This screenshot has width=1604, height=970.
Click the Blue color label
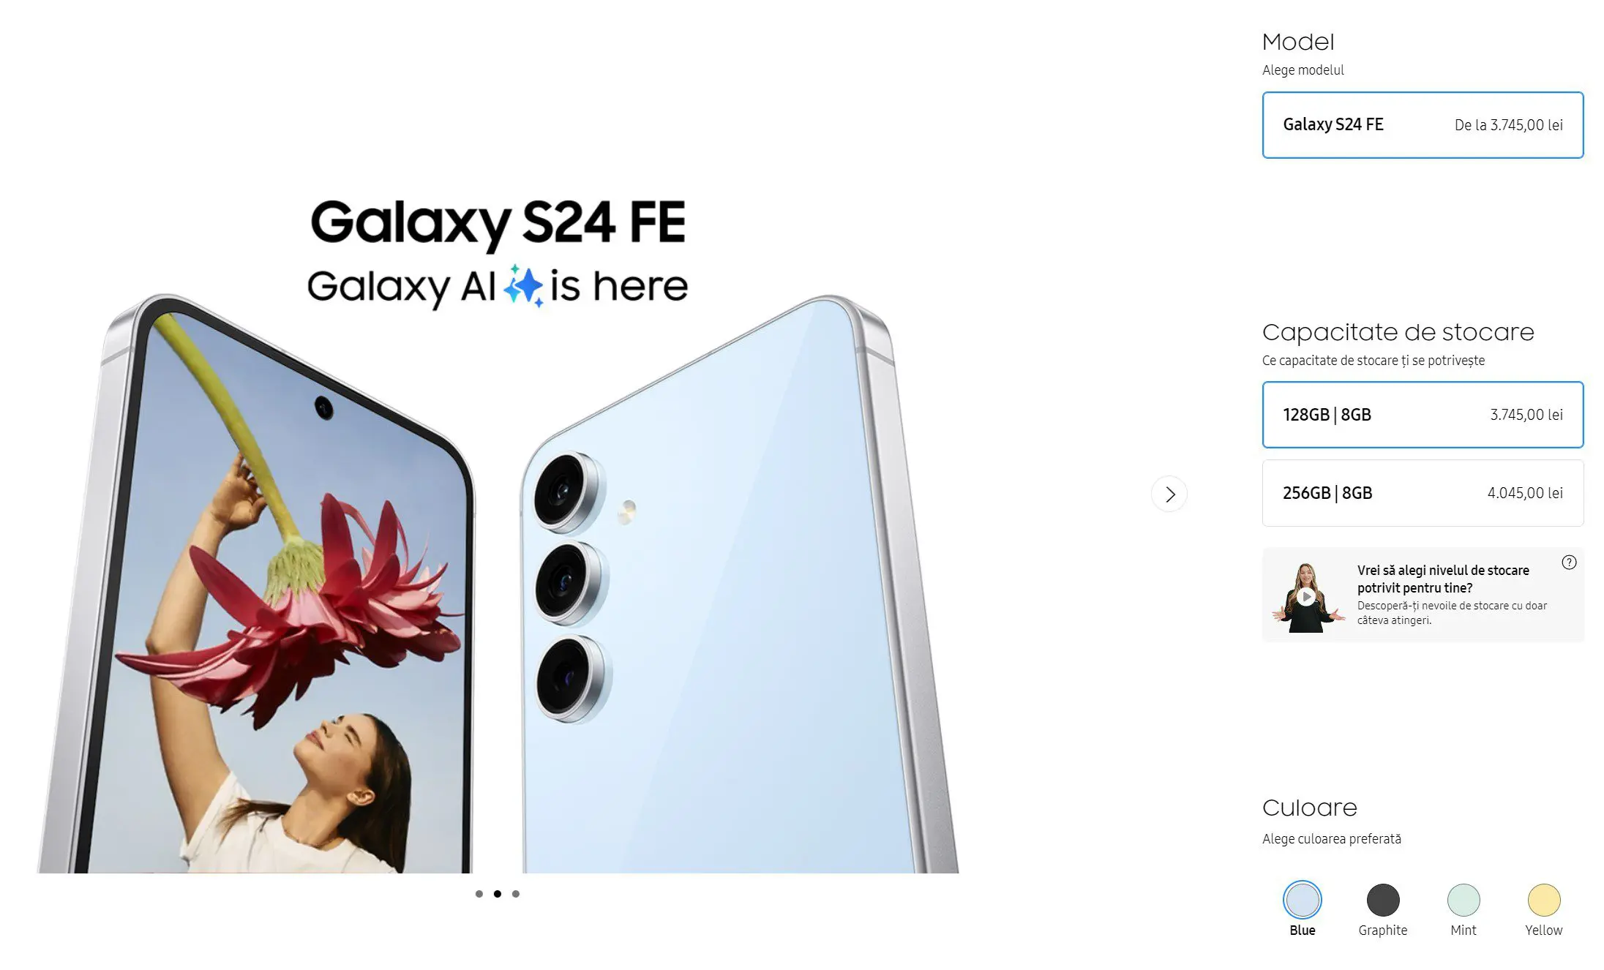pos(1303,930)
